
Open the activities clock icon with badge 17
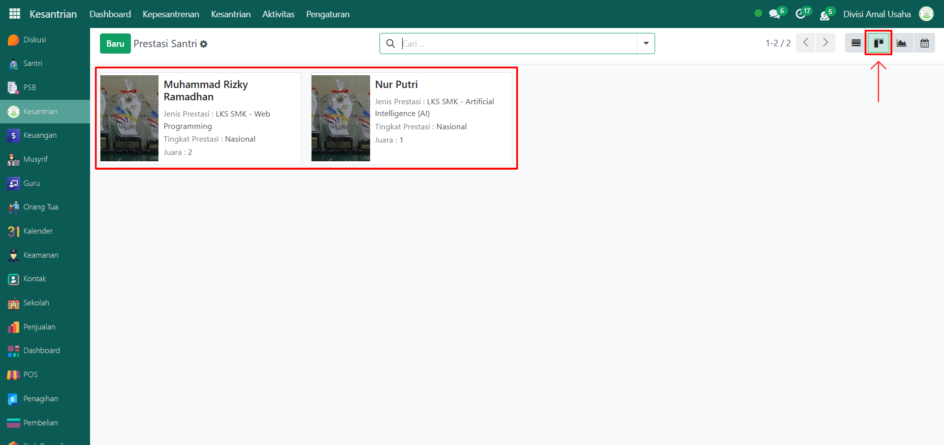(801, 14)
